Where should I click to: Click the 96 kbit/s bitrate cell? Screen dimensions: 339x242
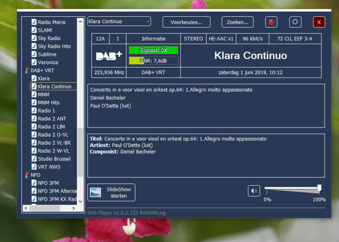[252, 39]
